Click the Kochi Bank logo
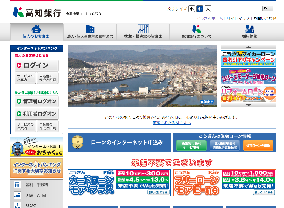 (37, 12)
